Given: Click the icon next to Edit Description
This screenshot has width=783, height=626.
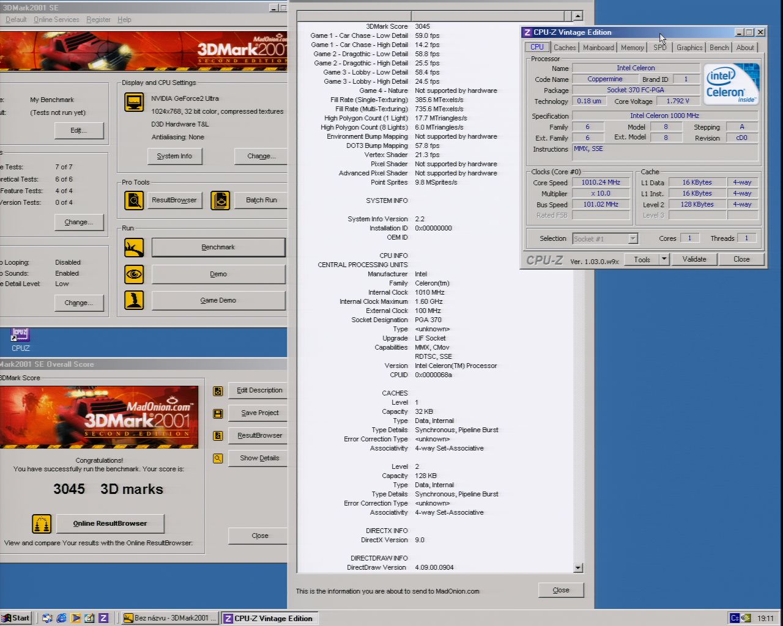Looking at the screenshot, I should (x=218, y=391).
